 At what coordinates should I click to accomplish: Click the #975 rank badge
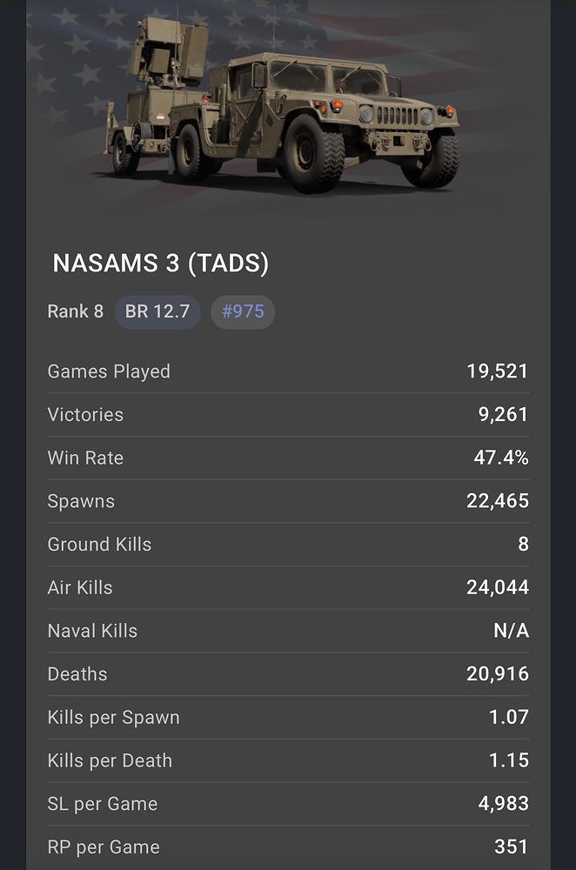pos(243,311)
